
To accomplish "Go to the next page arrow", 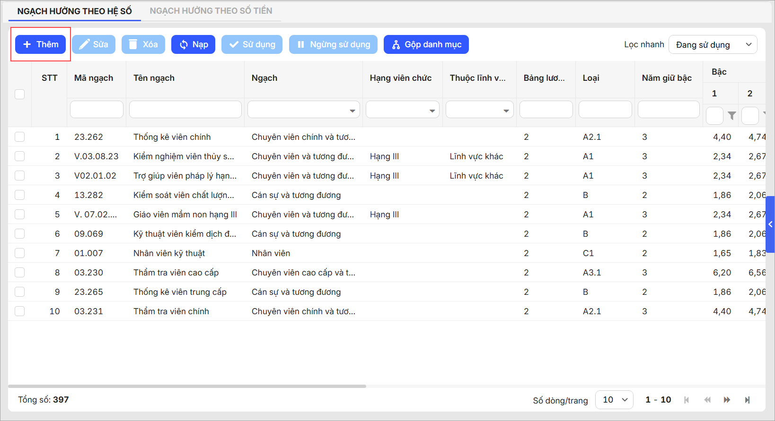I will coord(727,400).
